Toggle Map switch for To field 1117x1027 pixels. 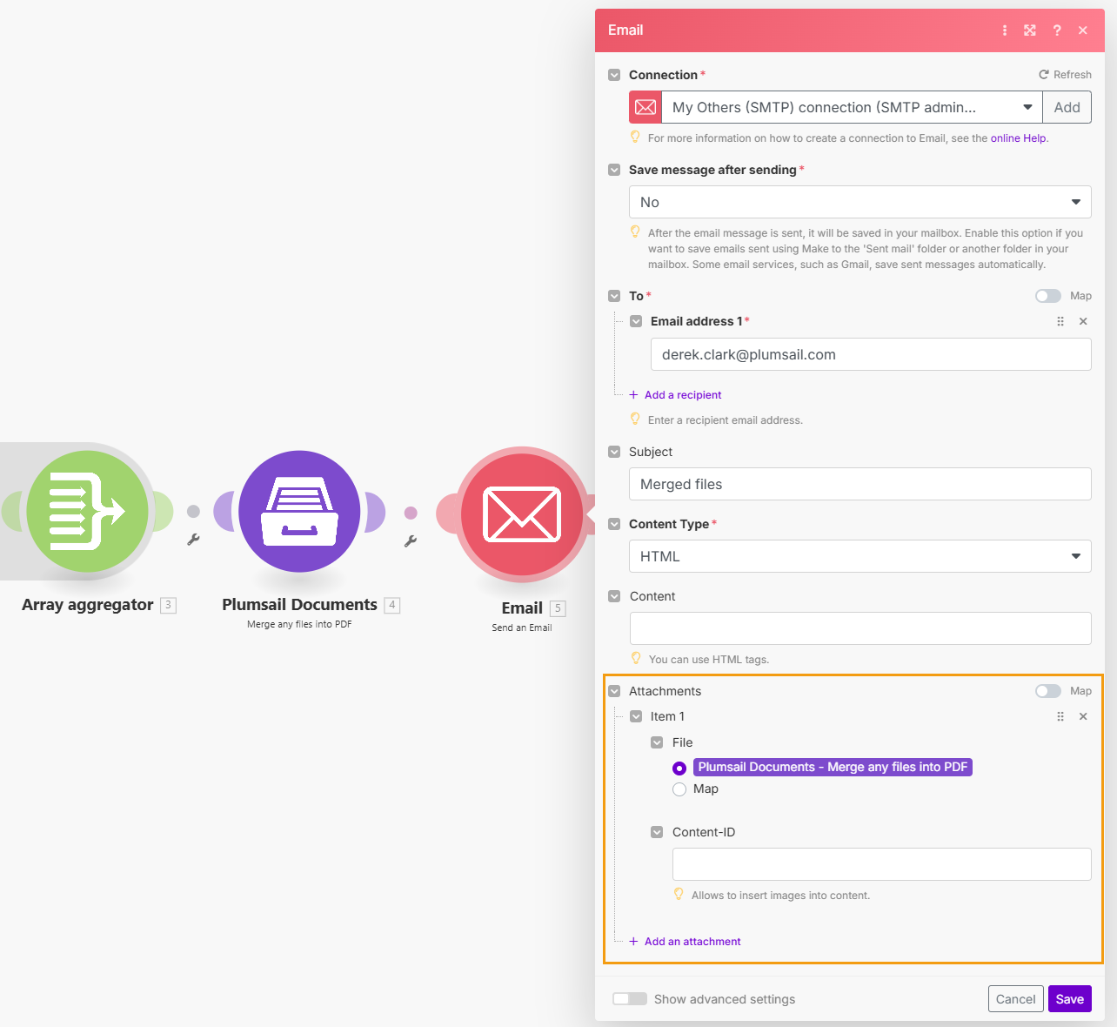point(1048,296)
